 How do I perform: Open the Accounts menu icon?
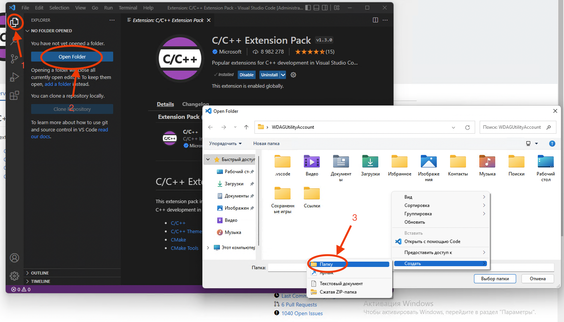[14, 258]
